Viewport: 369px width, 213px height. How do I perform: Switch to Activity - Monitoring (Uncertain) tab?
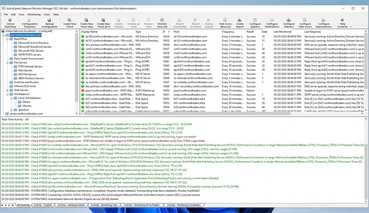pos(184,205)
